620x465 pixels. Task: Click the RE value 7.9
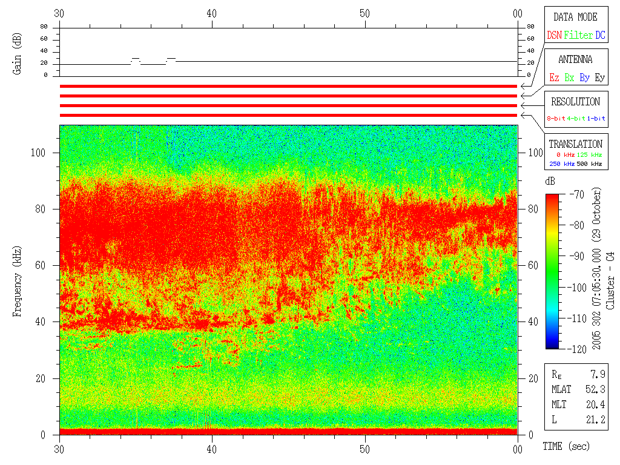[x=598, y=374]
